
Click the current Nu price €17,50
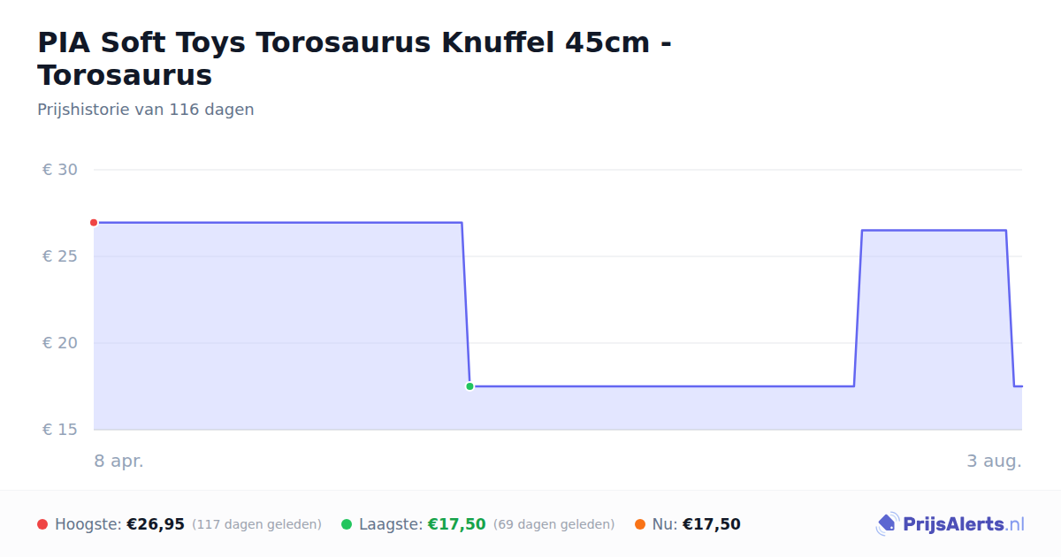(x=712, y=524)
